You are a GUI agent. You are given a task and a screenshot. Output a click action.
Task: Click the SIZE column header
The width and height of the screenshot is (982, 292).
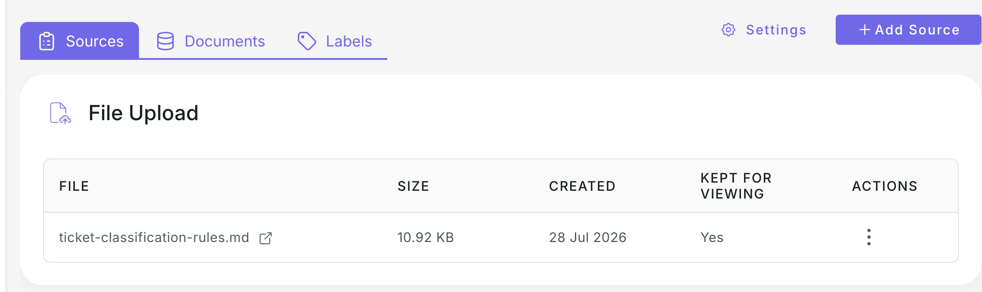tap(413, 186)
